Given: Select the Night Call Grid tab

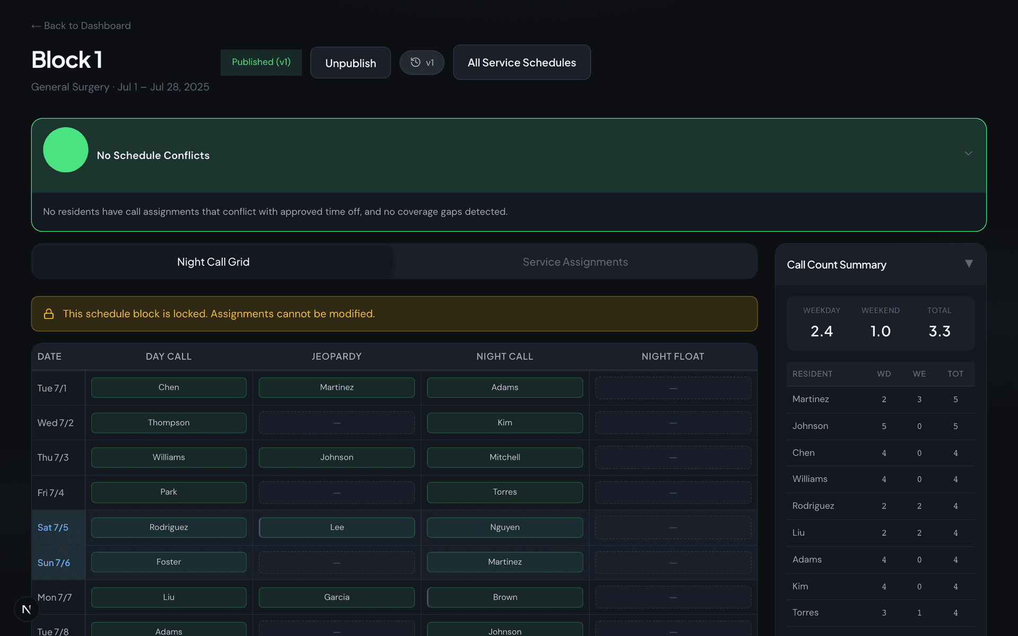Looking at the screenshot, I should (x=213, y=261).
